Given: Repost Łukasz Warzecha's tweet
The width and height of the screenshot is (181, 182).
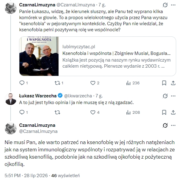Looking at the screenshot, I should (x=57, y=112).
